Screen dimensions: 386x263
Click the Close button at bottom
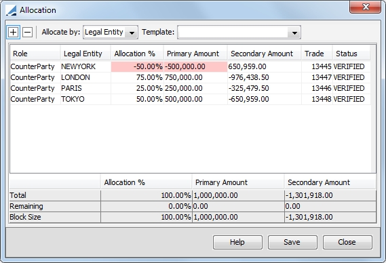point(347,242)
